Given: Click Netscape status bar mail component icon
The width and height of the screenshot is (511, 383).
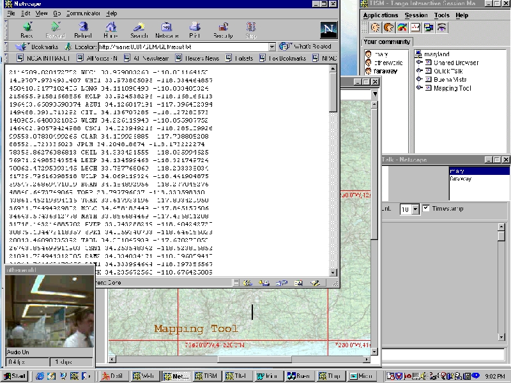Looking at the screenshot, I should tap(264, 283).
